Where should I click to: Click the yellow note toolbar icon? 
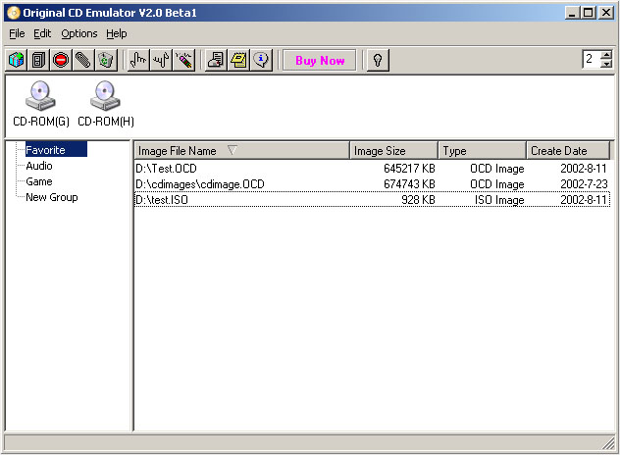click(238, 61)
